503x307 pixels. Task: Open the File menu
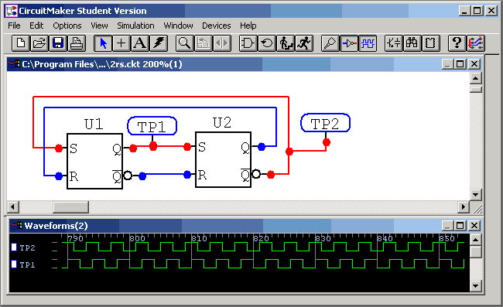pyautogui.click(x=14, y=26)
